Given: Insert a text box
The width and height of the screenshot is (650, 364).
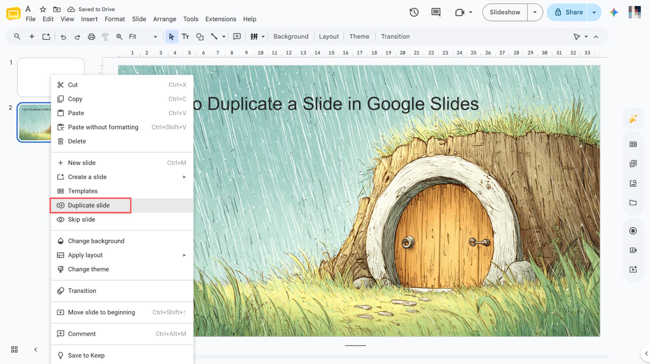Looking at the screenshot, I should click(185, 36).
